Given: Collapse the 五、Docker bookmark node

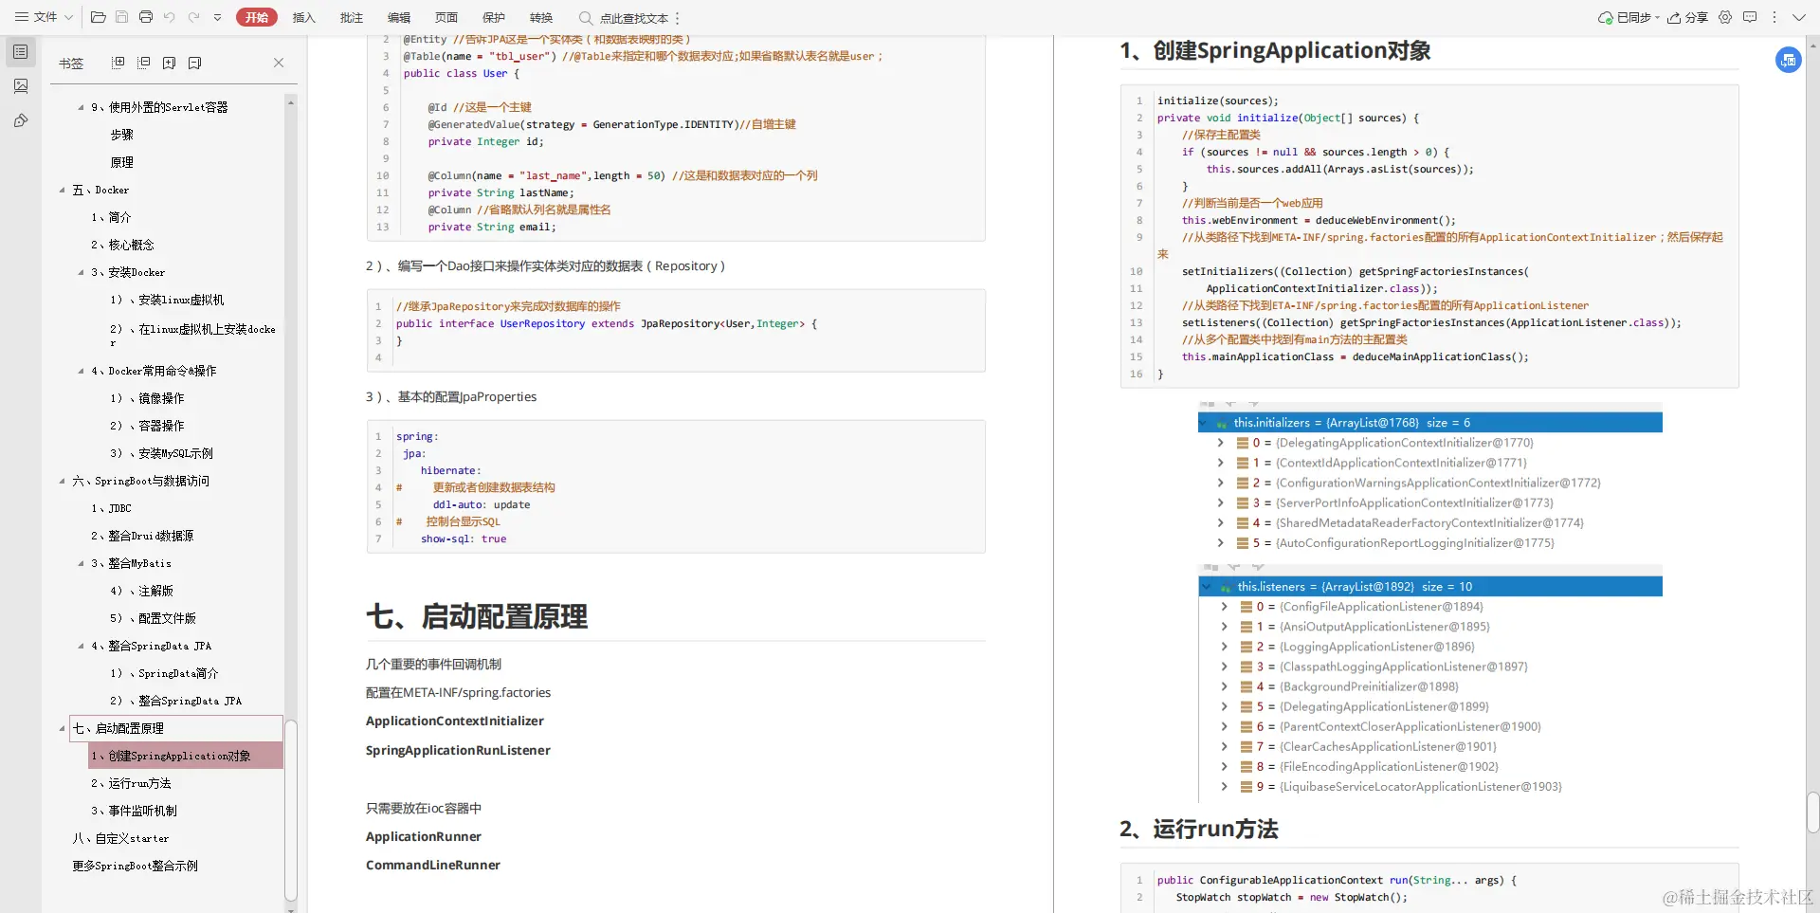Looking at the screenshot, I should 63,190.
